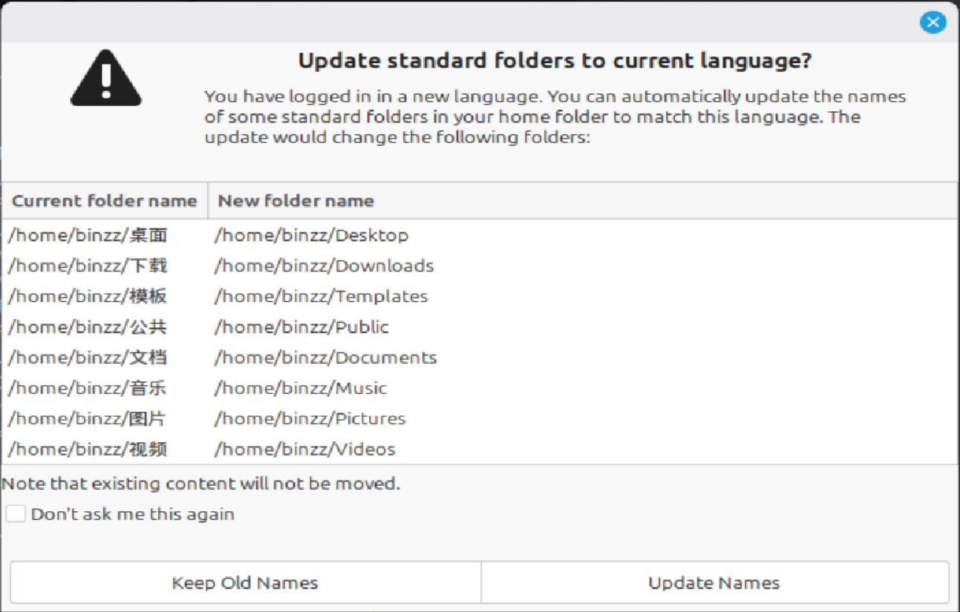Select the row for /home/binzz/Music
Viewport: 960px width, 612px height.
tap(480, 388)
